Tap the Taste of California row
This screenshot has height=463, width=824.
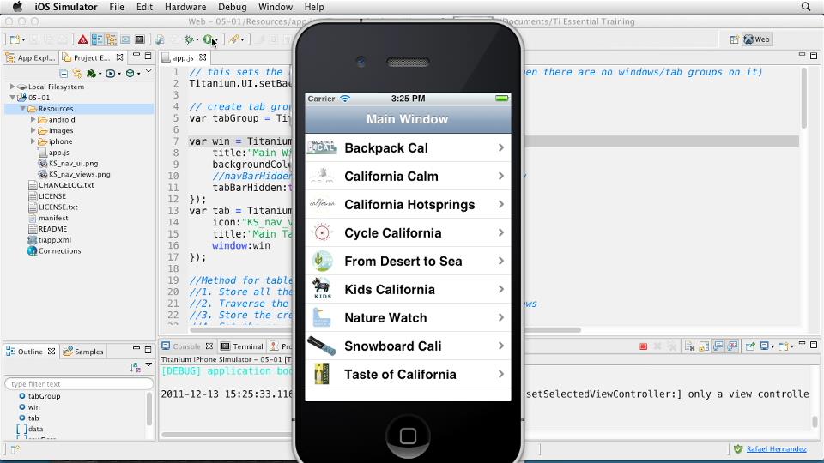coord(408,375)
